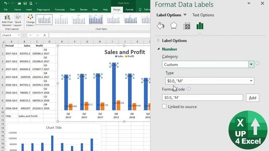Switch to the View tab

(95, 10)
